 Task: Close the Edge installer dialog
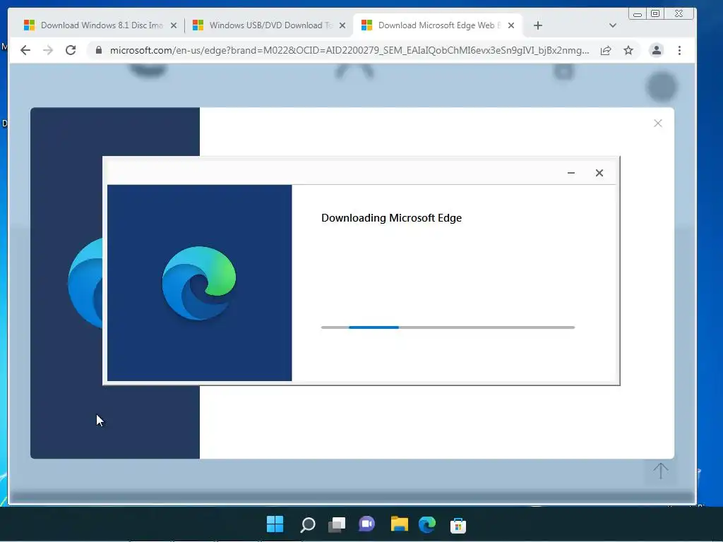599,173
